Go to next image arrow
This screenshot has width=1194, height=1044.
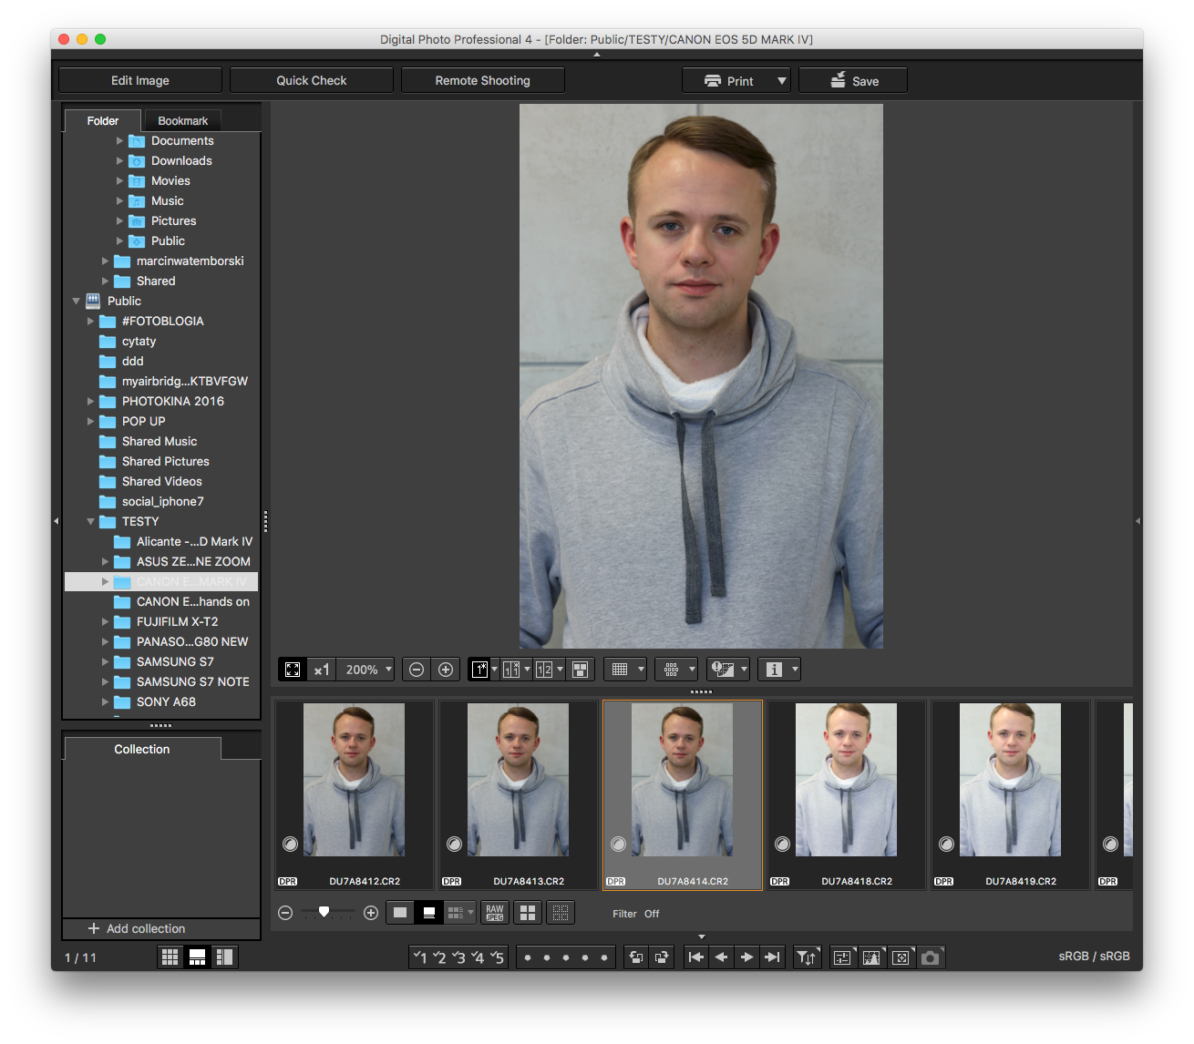746,957
